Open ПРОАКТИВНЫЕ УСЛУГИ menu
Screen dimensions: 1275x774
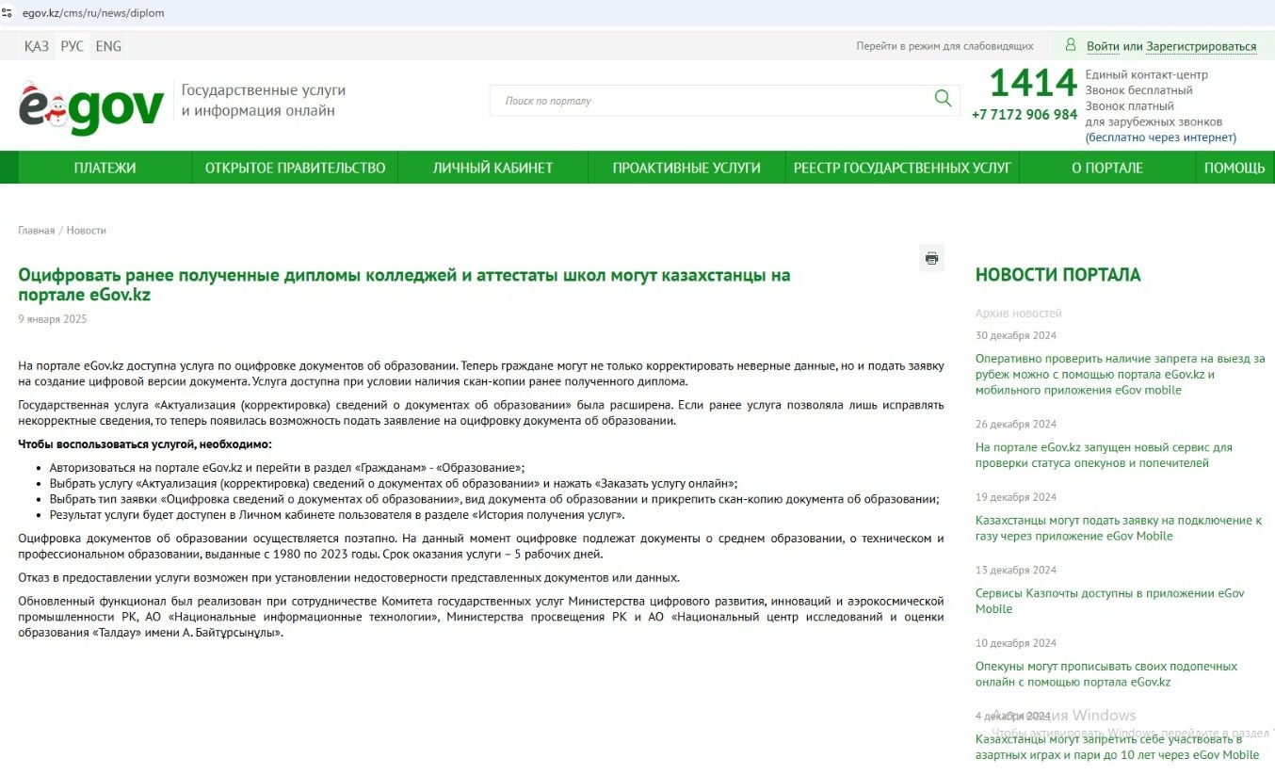click(686, 168)
